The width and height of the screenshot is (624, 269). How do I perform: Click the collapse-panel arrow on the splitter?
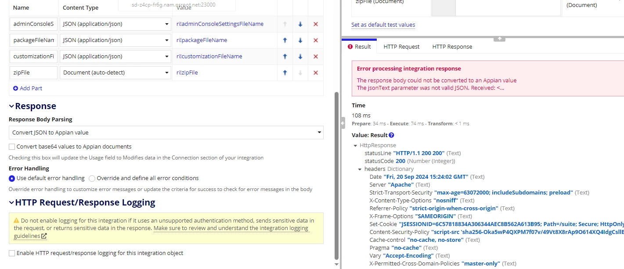(x=343, y=124)
